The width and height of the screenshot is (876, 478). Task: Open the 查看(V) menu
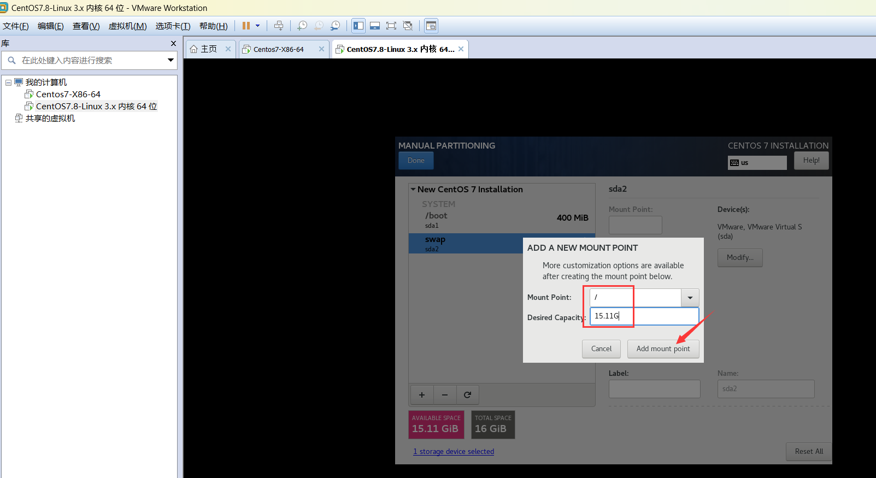click(x=86, y=26)
